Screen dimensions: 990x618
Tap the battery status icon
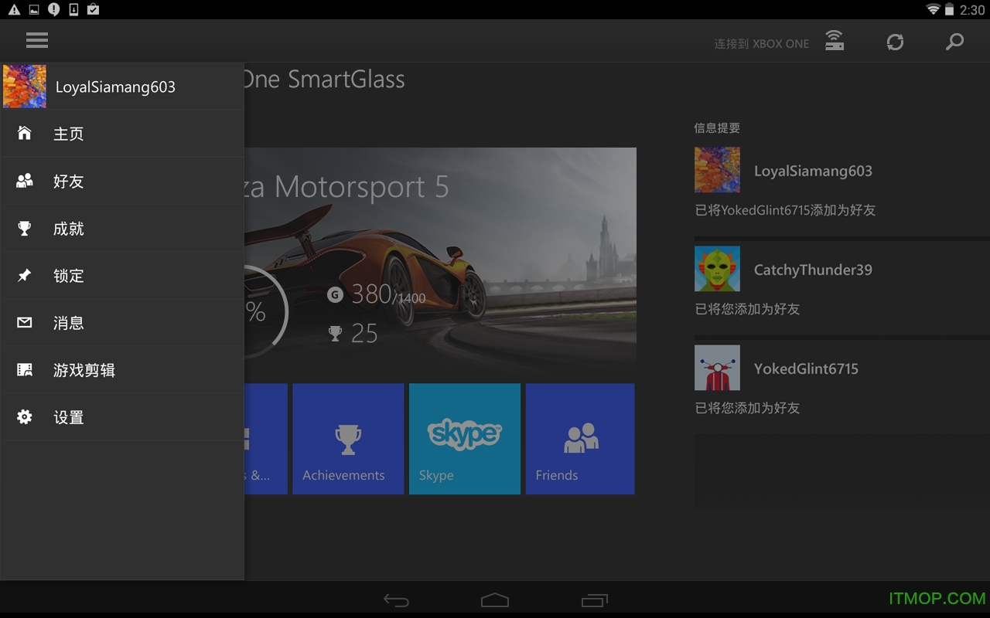949,9
